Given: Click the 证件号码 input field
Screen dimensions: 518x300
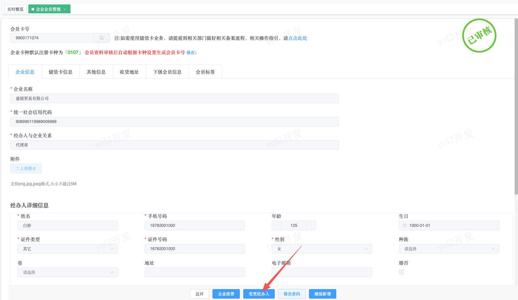Looking at the screenshot, I should click(x=195, y=249).
